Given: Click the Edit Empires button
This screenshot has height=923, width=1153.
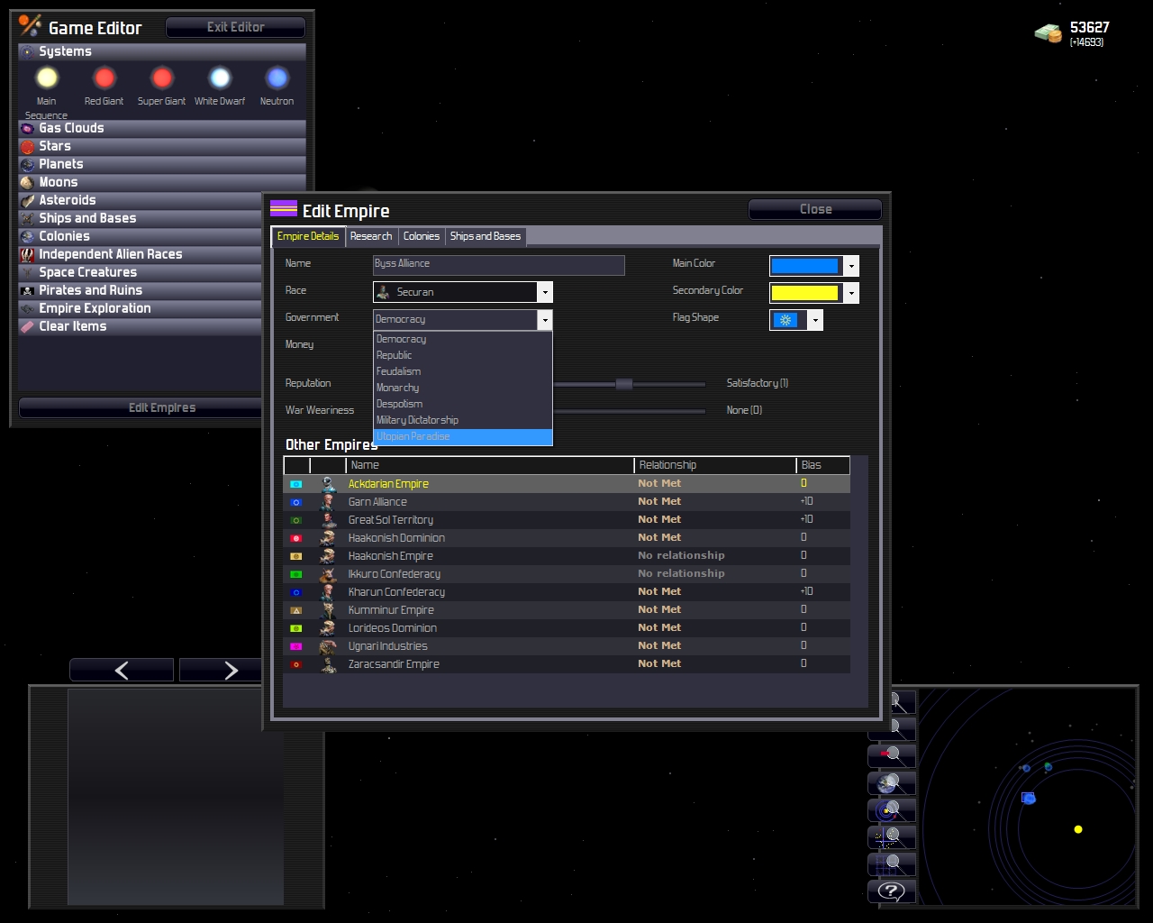Looking at the screenshot, I should 141,407.
